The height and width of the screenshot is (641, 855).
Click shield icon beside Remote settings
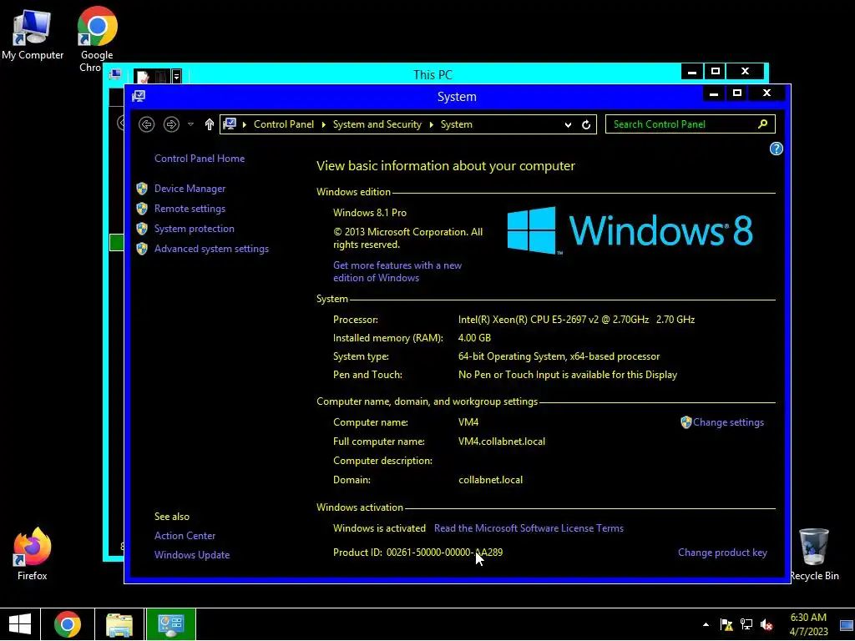pyautogui.click(x=142, y=208)
